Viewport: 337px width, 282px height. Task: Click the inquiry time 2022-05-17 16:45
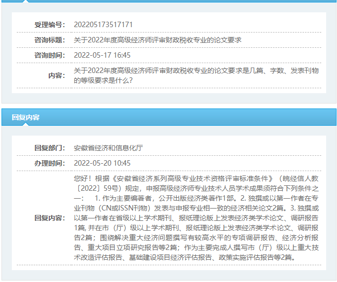coord(102,55)
